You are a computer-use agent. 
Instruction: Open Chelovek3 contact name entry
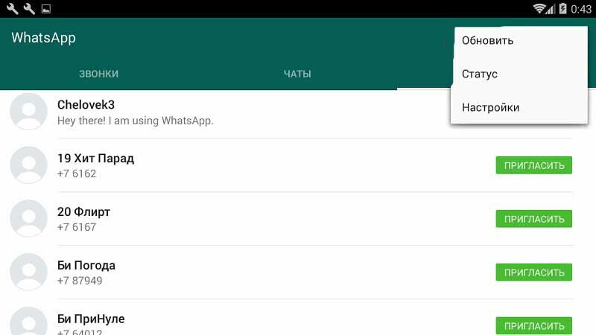point(86,105)
